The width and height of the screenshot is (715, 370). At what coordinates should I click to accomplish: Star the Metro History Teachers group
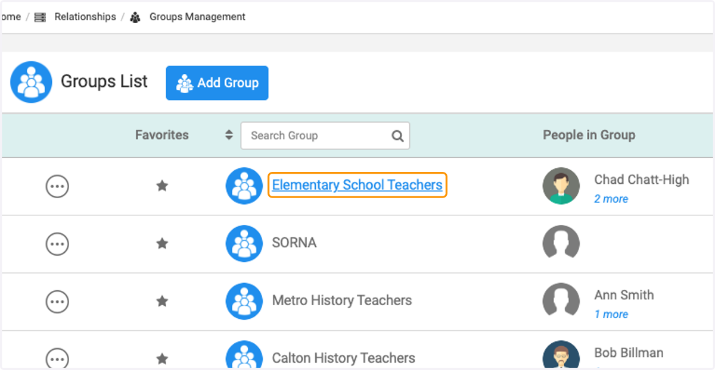coord(162,301)
